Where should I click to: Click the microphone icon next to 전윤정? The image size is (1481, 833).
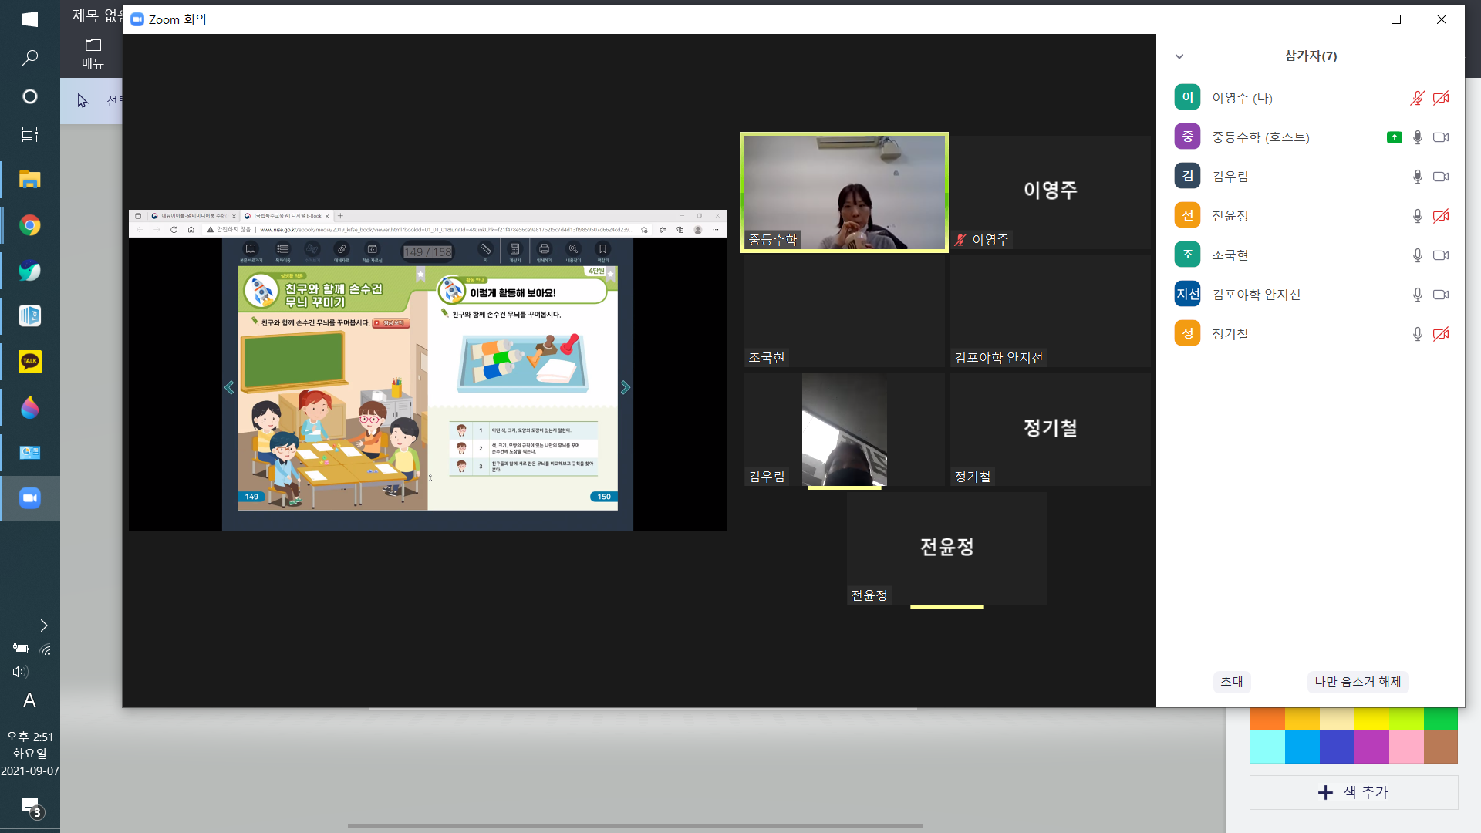1417,216
